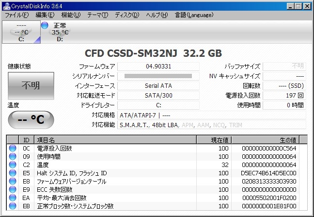
Task: Select the C: drive tab
Action: (x=21, y=32)
